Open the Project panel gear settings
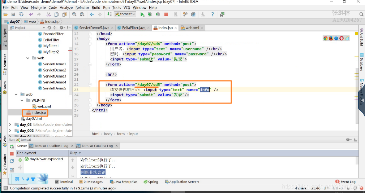Image resolution: width=365 pixels, height=193 pixels. pyautogui.click(x=62, y=28)
